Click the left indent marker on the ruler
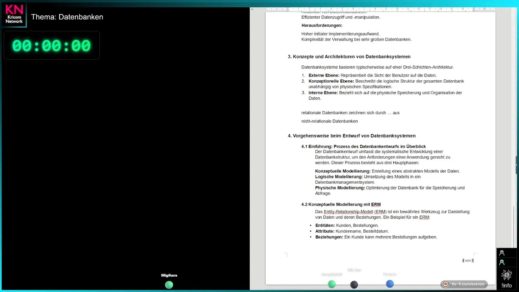 tap(287, 9)
